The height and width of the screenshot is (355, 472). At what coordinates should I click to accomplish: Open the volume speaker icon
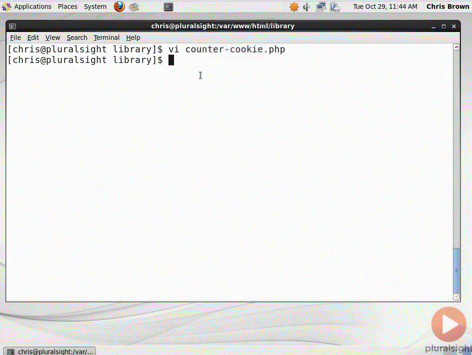click(307, 6)
